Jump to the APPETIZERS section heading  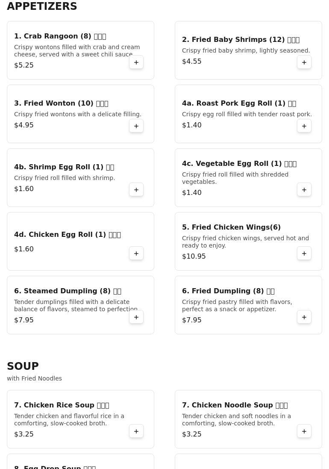[x=42, y=6]
